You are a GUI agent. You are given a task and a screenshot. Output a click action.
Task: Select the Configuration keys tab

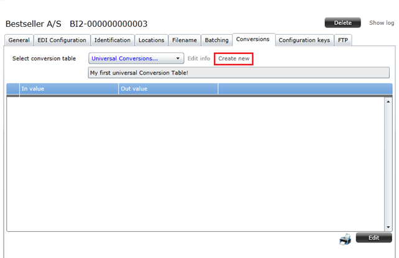pos(304,40)
